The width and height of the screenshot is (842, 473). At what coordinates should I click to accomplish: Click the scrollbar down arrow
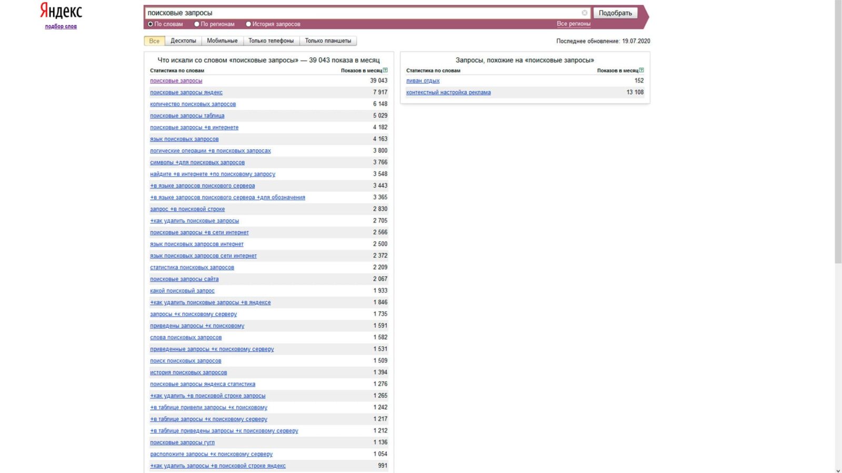(838, 470)
